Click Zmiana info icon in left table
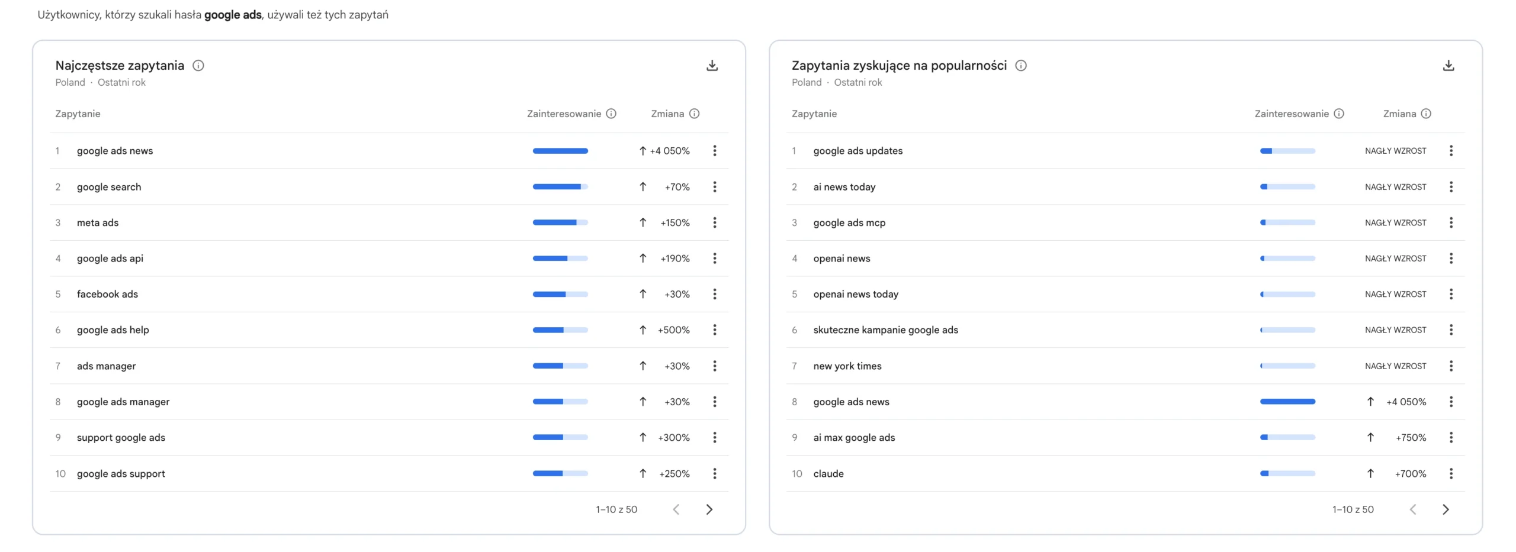 [694, 114]
